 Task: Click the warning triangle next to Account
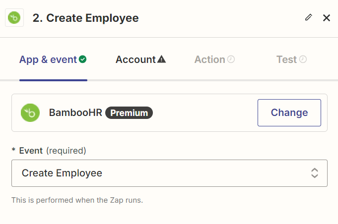pos(161,59)
